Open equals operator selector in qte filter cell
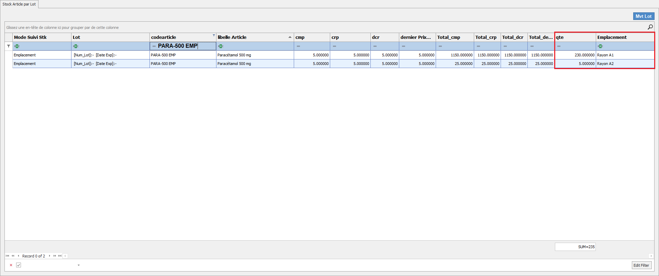This screenshot has height=276, width=659. click(559, 46)
